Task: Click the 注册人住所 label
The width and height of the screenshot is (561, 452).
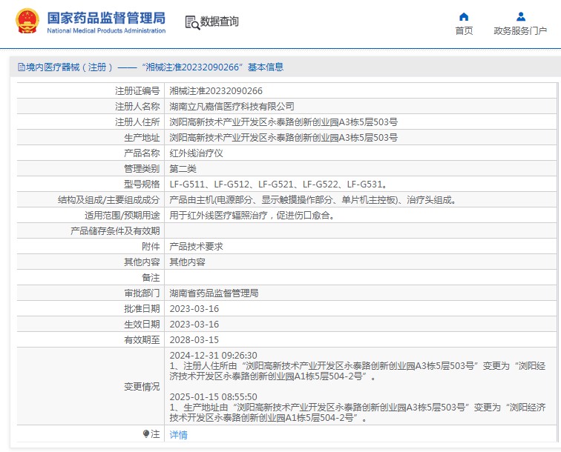Action: click(x=137, y=122)
